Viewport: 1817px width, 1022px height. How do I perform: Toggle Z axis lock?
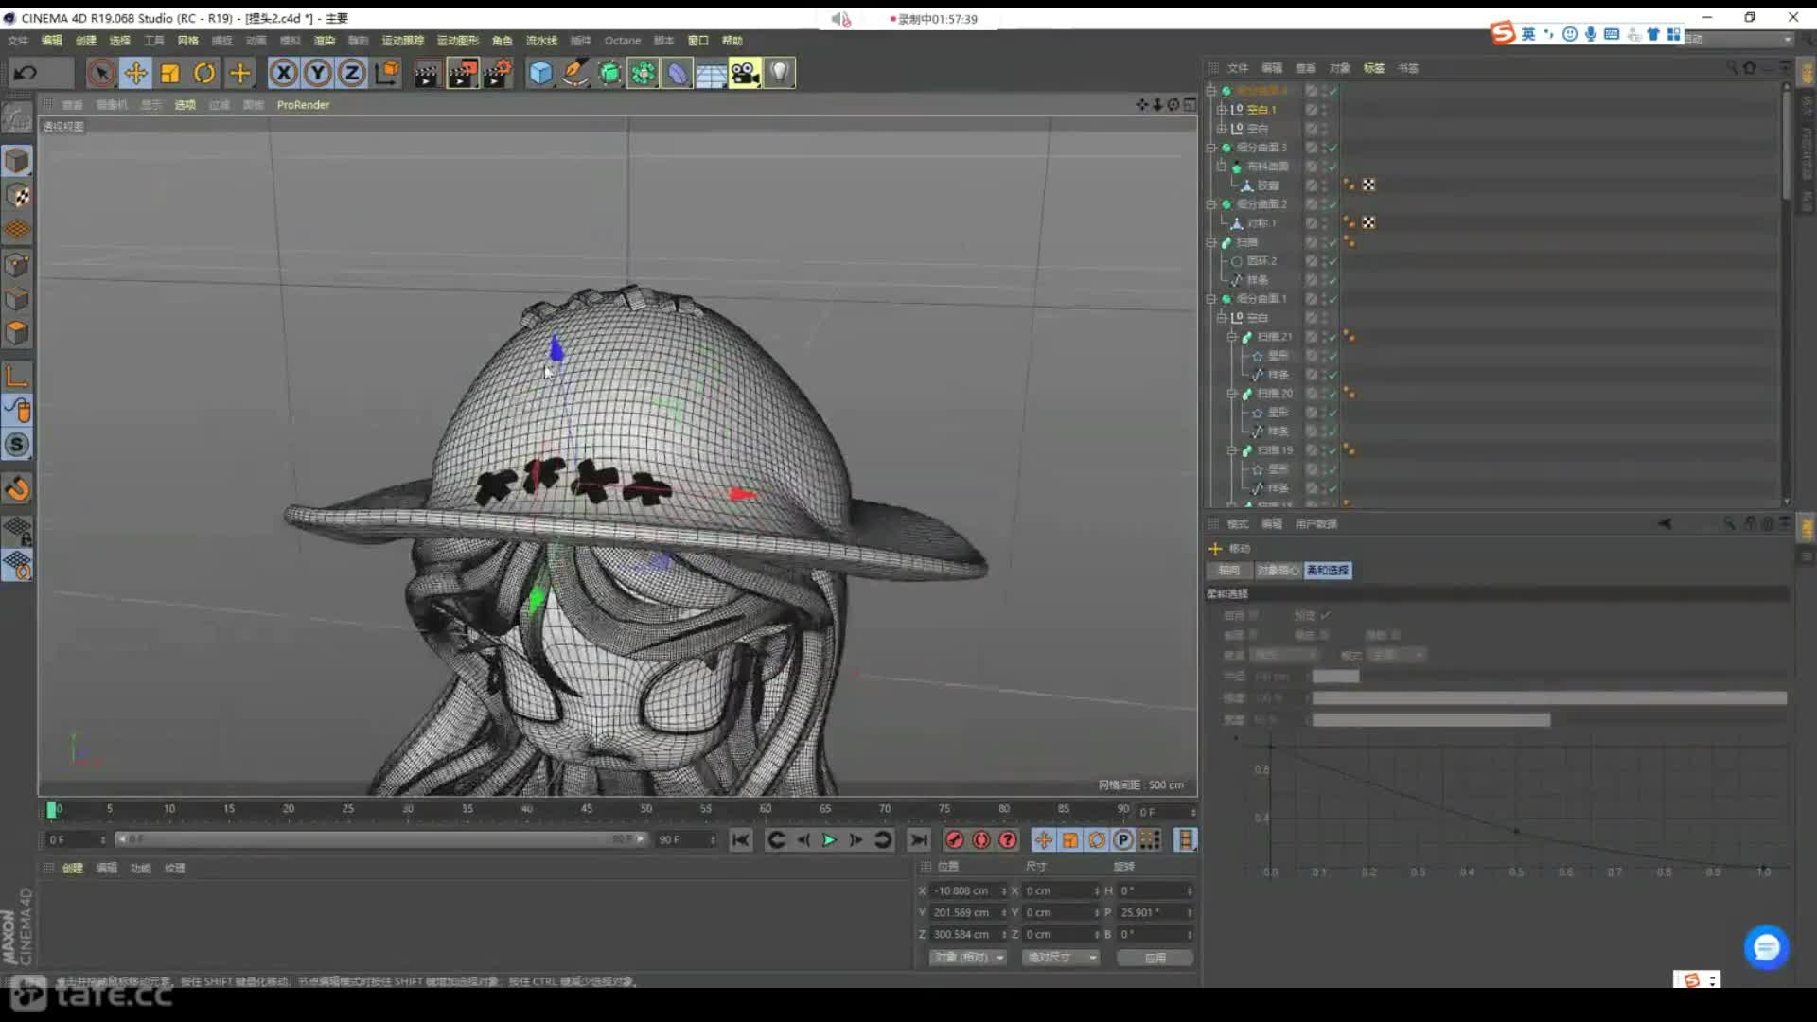(352, 73)
